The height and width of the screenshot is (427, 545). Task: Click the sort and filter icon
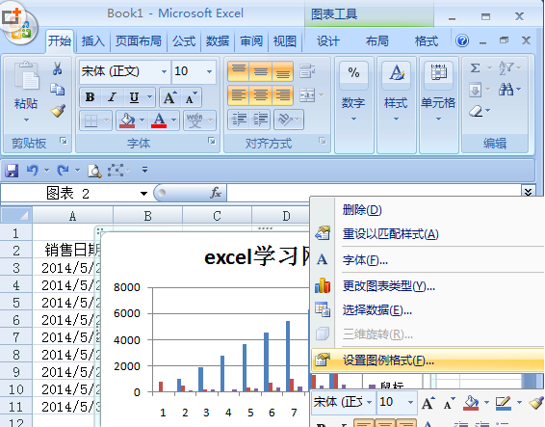(506, 67)
